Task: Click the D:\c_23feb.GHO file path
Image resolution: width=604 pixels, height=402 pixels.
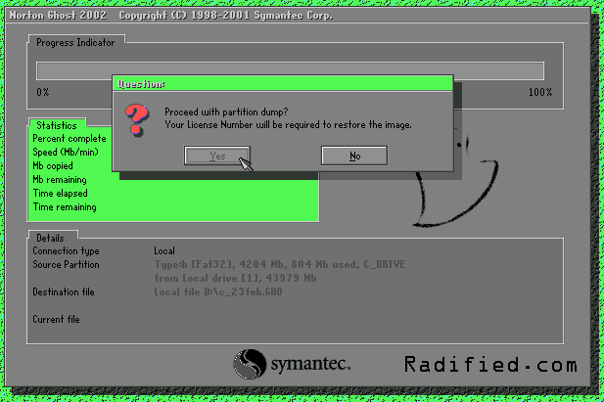Action: coord(243,291)
